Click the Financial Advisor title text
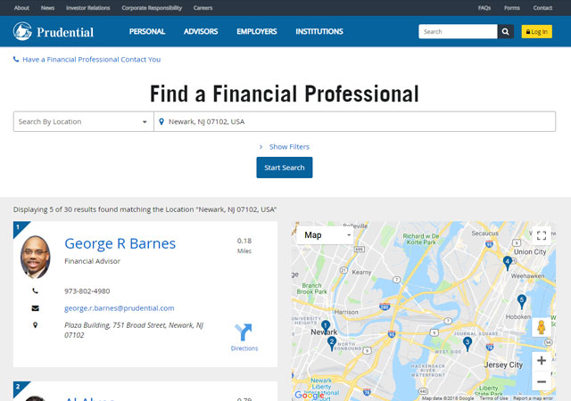 click(92, 261)
